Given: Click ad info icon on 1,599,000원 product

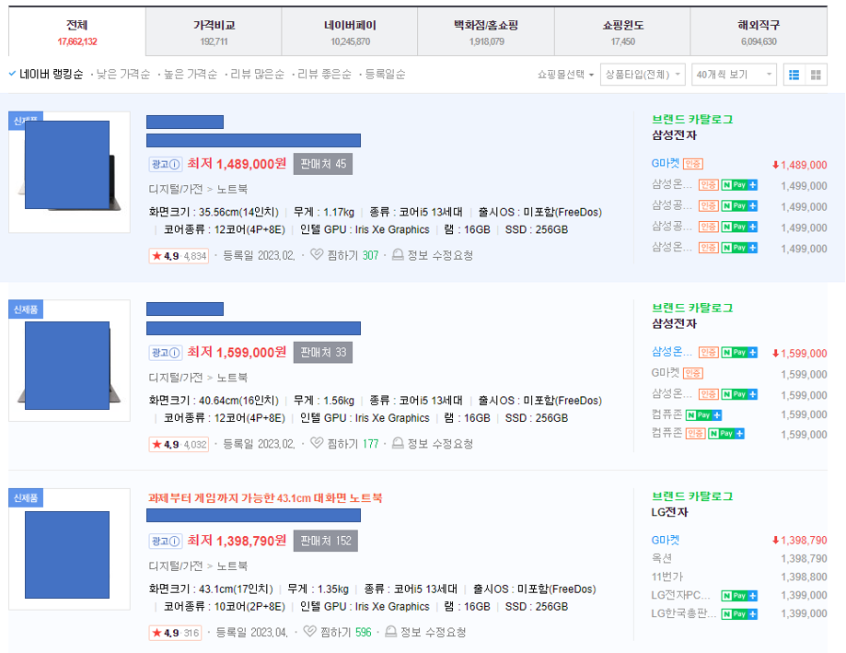Looking at the screenshot, I should click(175, 353).
